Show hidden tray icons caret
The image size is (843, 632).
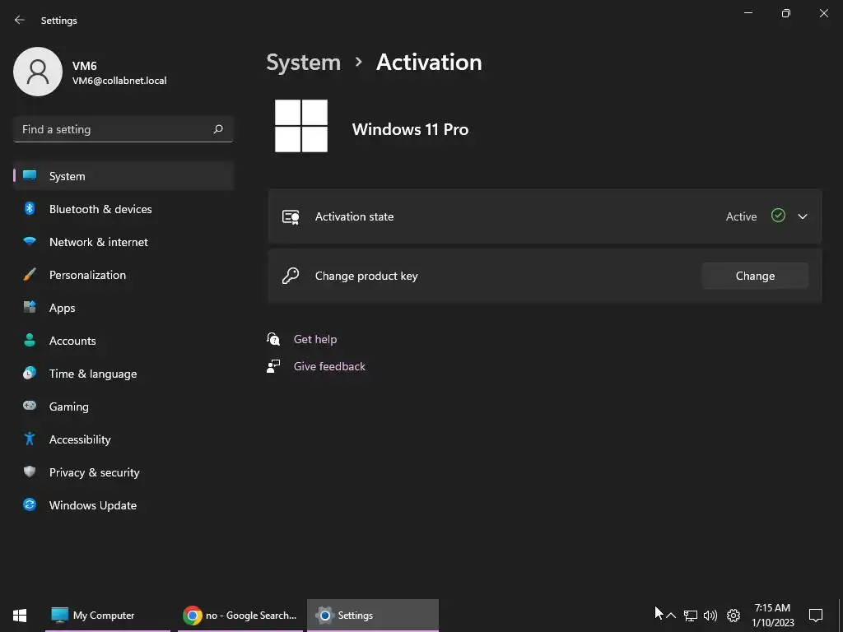pos(671,616)
